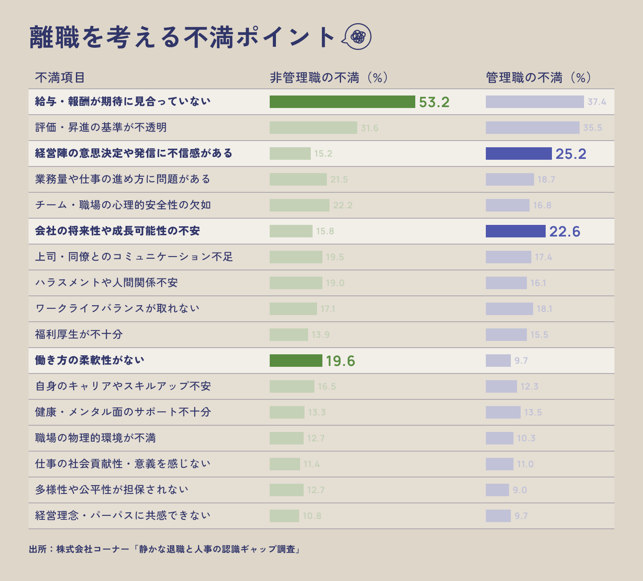Click the 19.0 value

(x=335, y=283)
